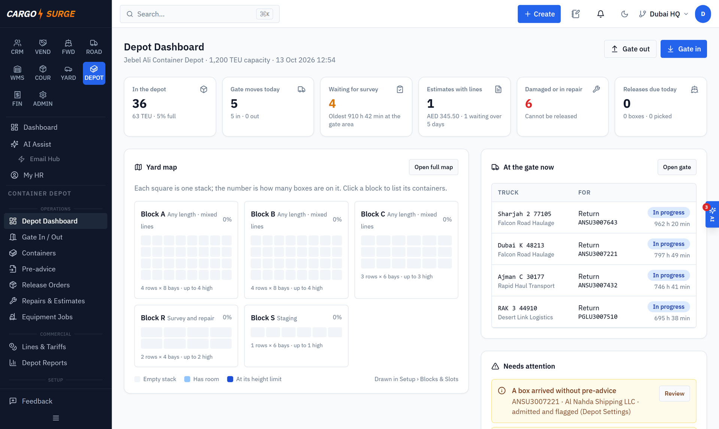Screen dimensions: 719x429
Task: Open the FIN finance module icon
Action: [17, 99]
